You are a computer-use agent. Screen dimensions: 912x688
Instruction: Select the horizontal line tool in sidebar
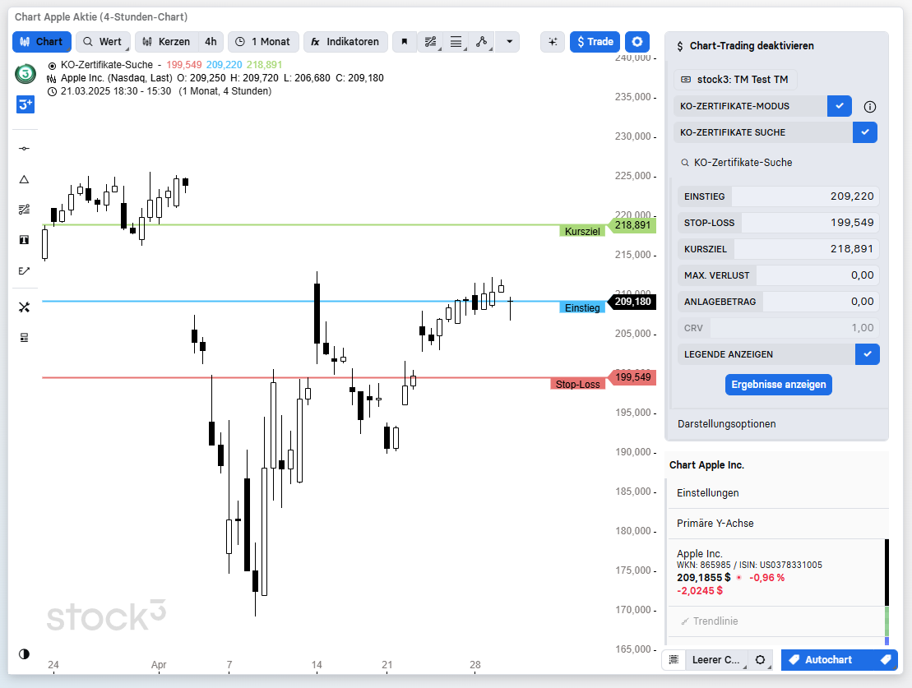click(24, 149)
